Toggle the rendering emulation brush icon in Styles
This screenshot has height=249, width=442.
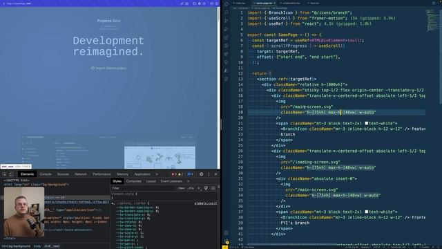point(206,188)
